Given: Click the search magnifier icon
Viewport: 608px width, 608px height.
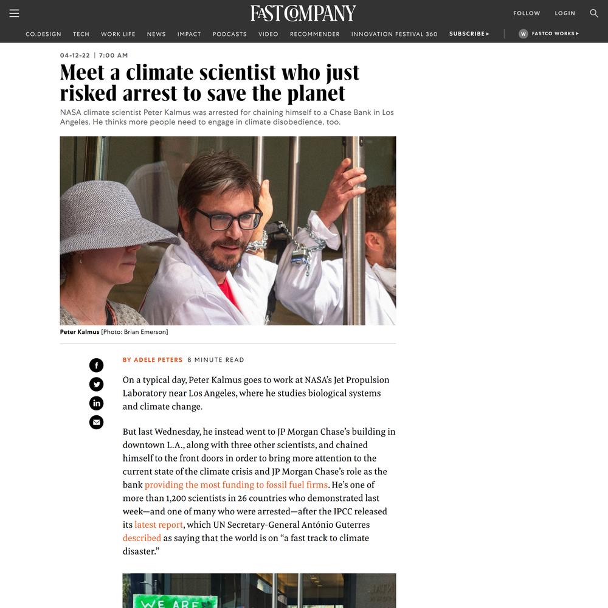Looking at the screenshot, I should [593, 13].
